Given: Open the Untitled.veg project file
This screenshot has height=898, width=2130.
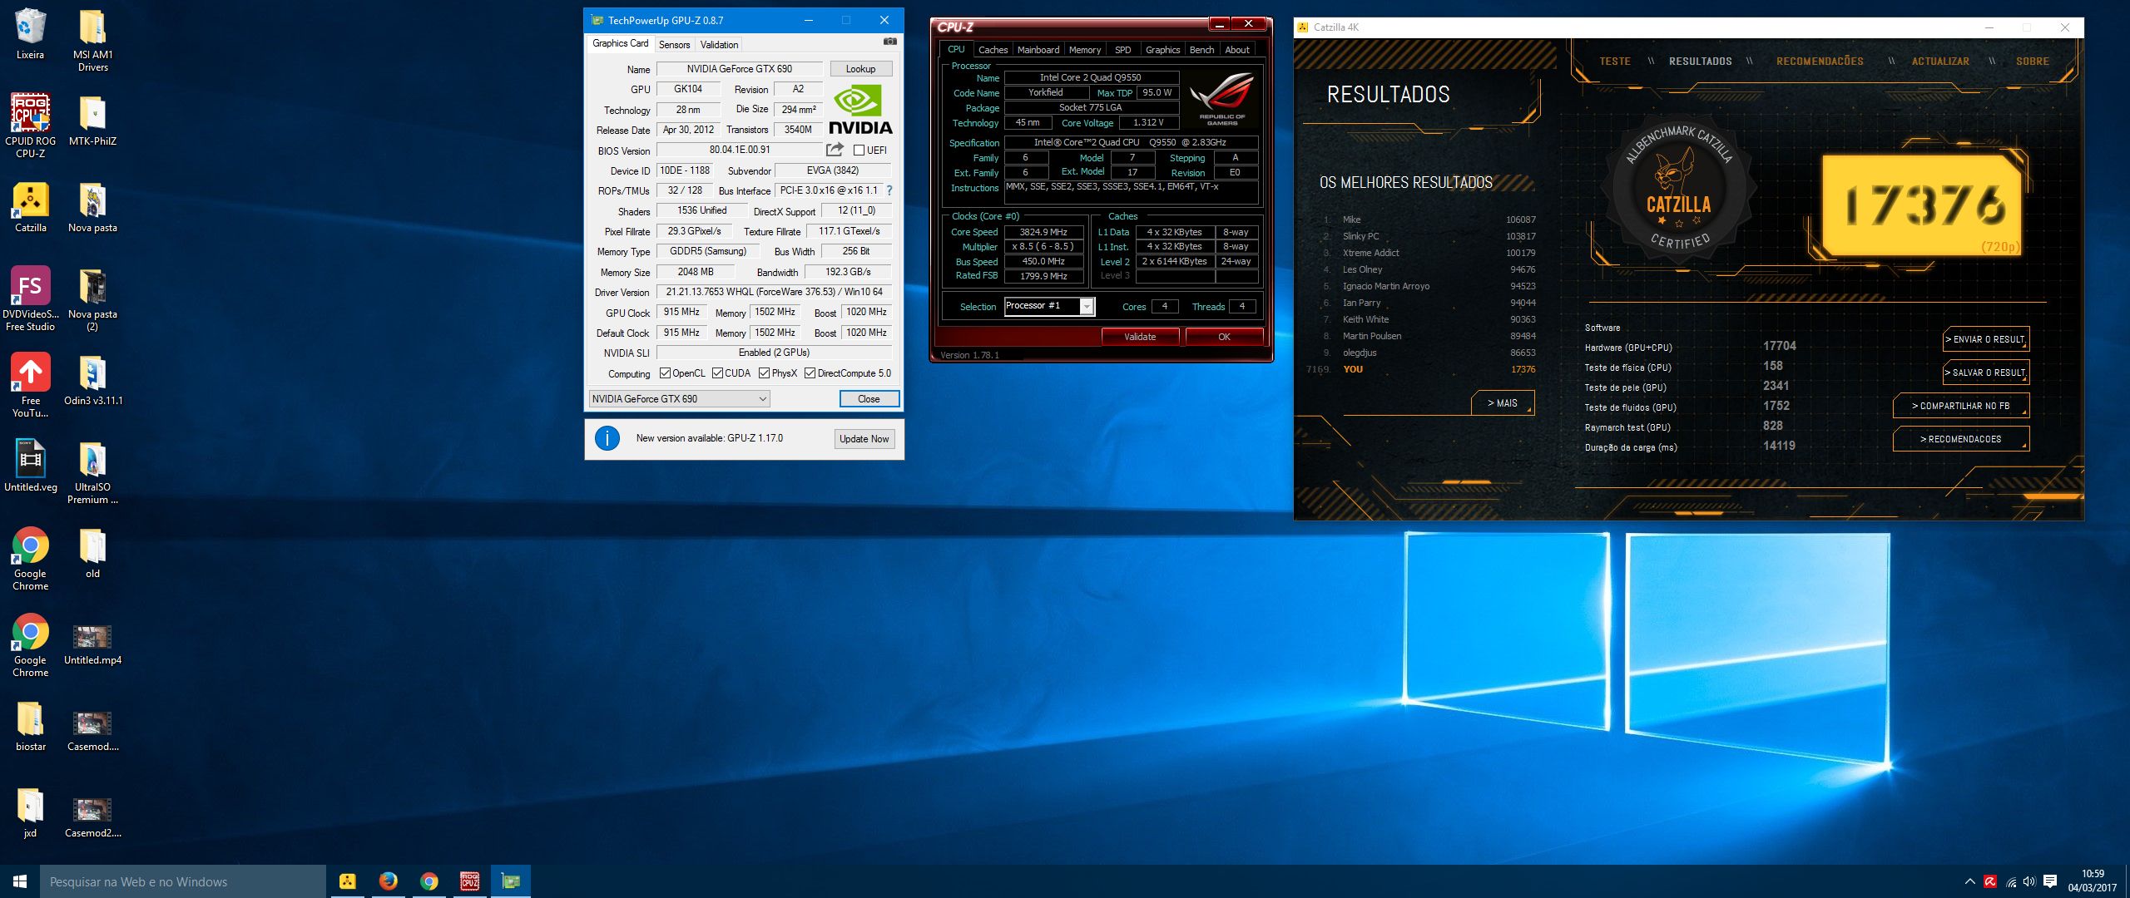Looking at the screenshot, I should pos(30,466).
